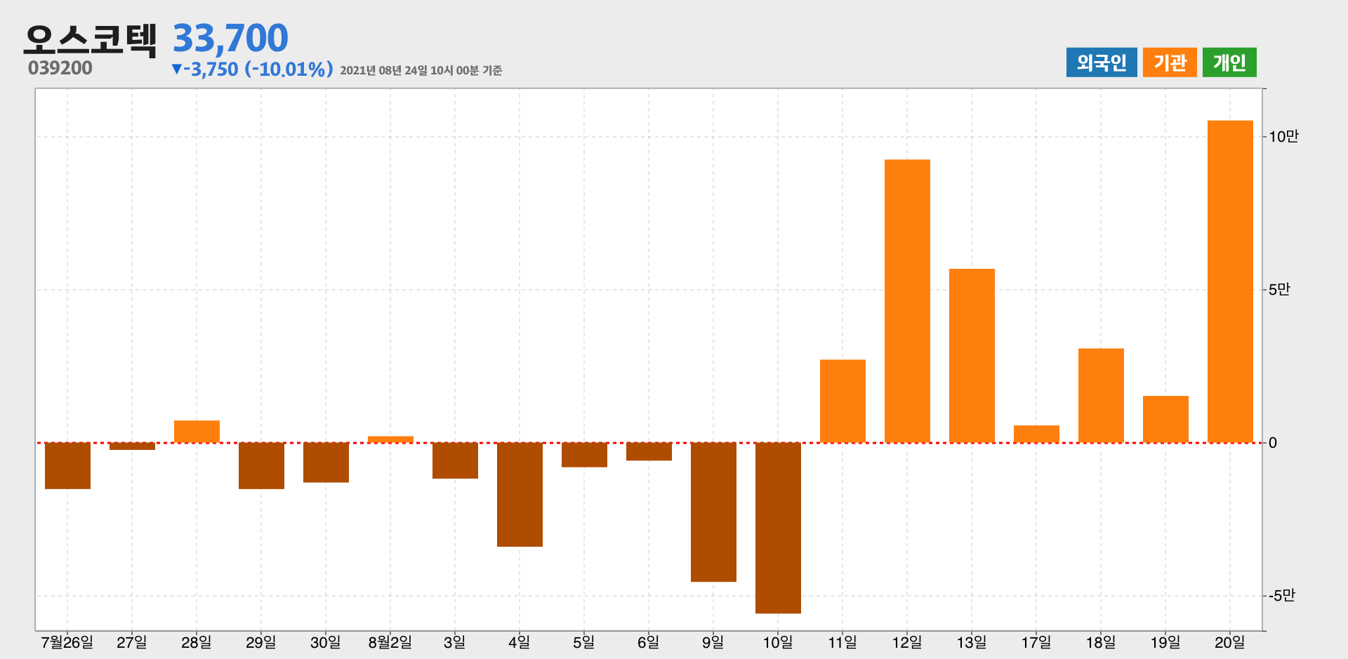Click the largest negative bar for 10일
This screenshot has height=659, width=1348.
point(778,528)
